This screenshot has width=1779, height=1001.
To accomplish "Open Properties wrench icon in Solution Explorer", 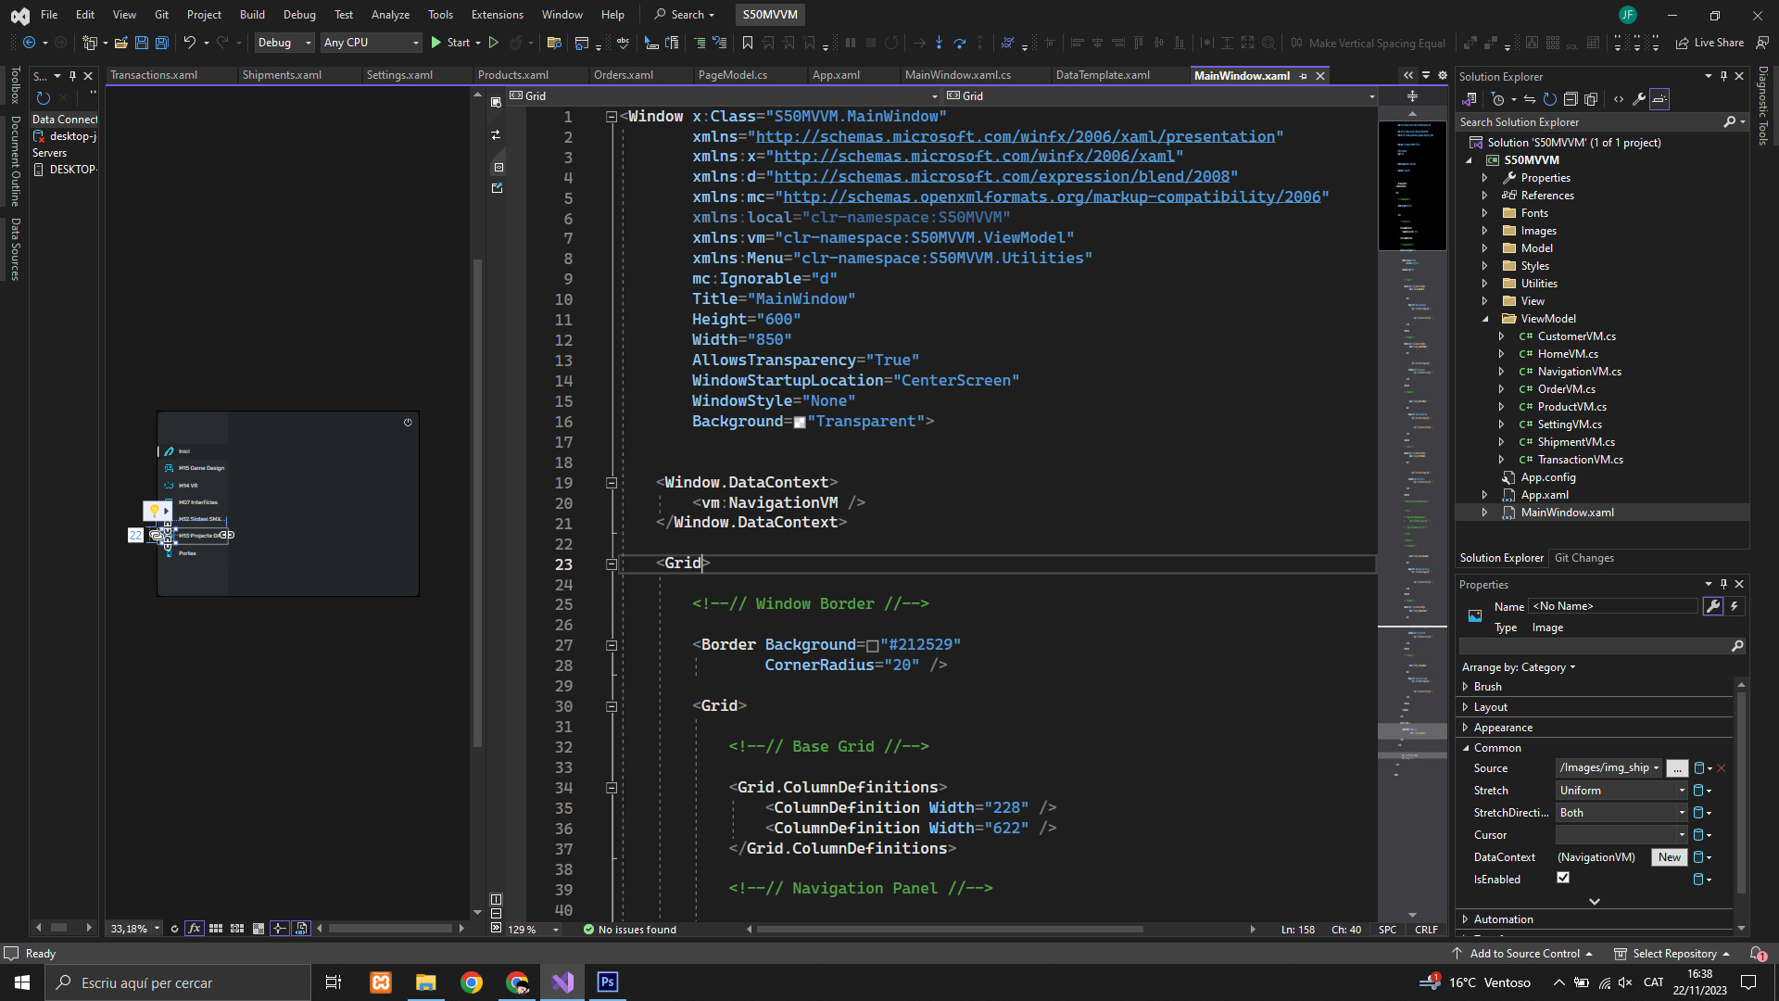I will pyautogui.click(x=1639, y=99).
